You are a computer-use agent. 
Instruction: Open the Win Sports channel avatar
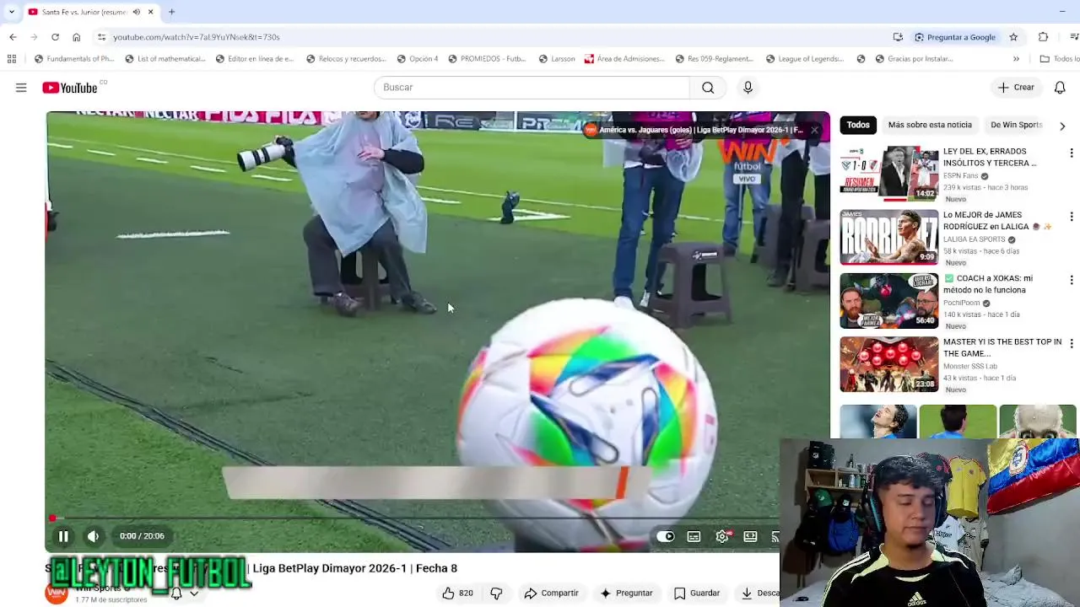click(x=56, y=594)
